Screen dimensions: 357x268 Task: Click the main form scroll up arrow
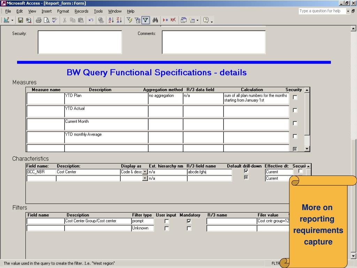[354, 29]
